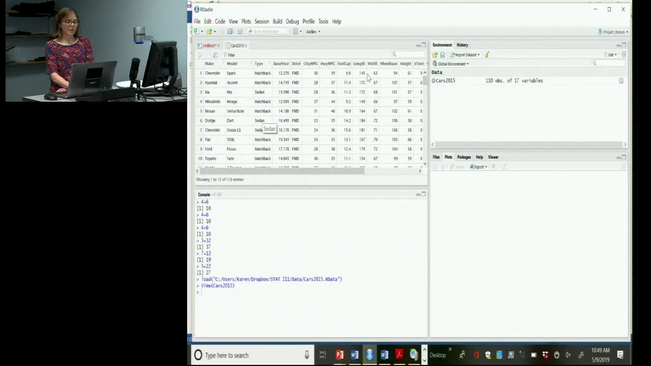The width and height of the screenshot is (651, 366).
Task: Open an existing file via folder icon
Action: pos(209,32)
